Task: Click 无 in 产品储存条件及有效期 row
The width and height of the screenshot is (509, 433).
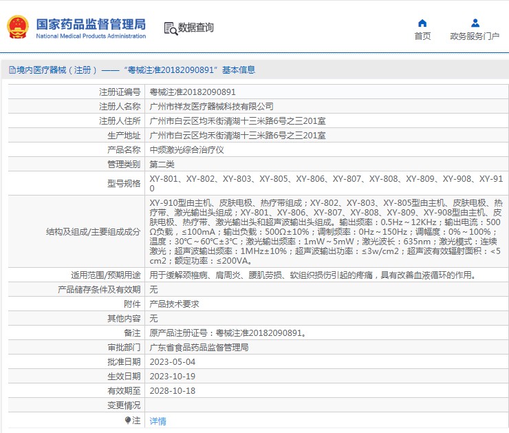Action: [x=153, y=289]
